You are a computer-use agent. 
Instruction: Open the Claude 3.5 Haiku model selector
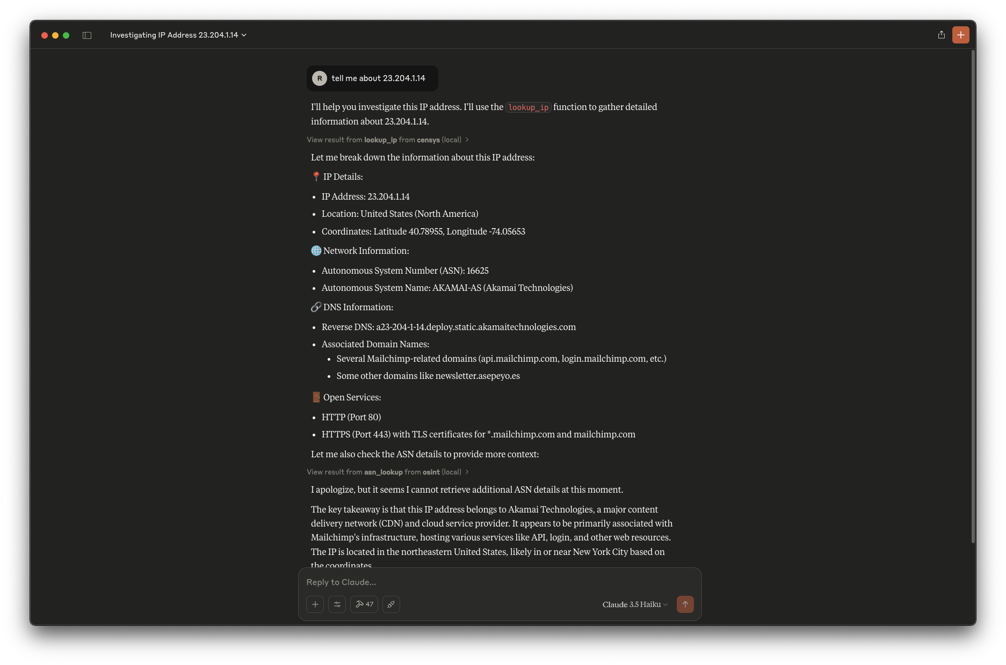[635, 605]
